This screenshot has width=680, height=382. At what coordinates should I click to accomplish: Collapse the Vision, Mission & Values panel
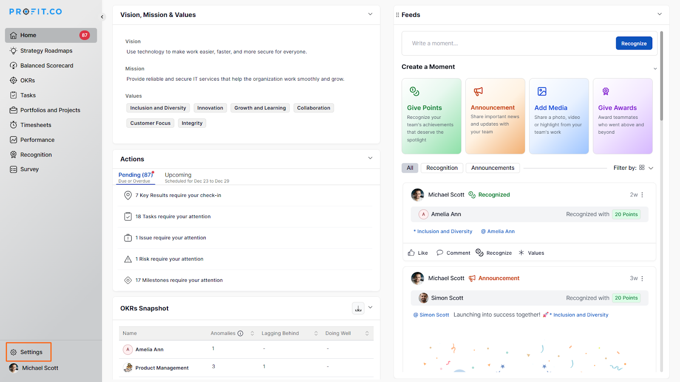click(370, 14)
